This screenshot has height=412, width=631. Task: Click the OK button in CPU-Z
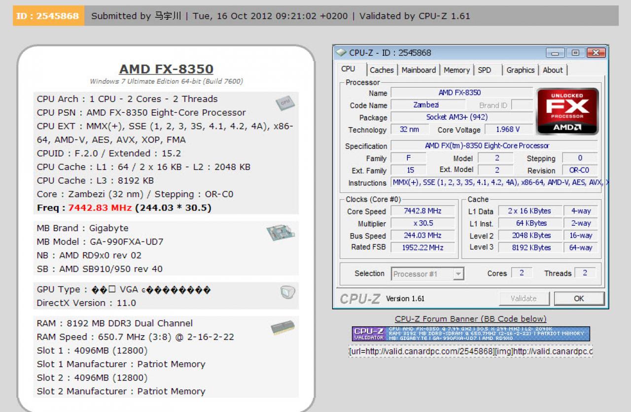pos(579,298)
